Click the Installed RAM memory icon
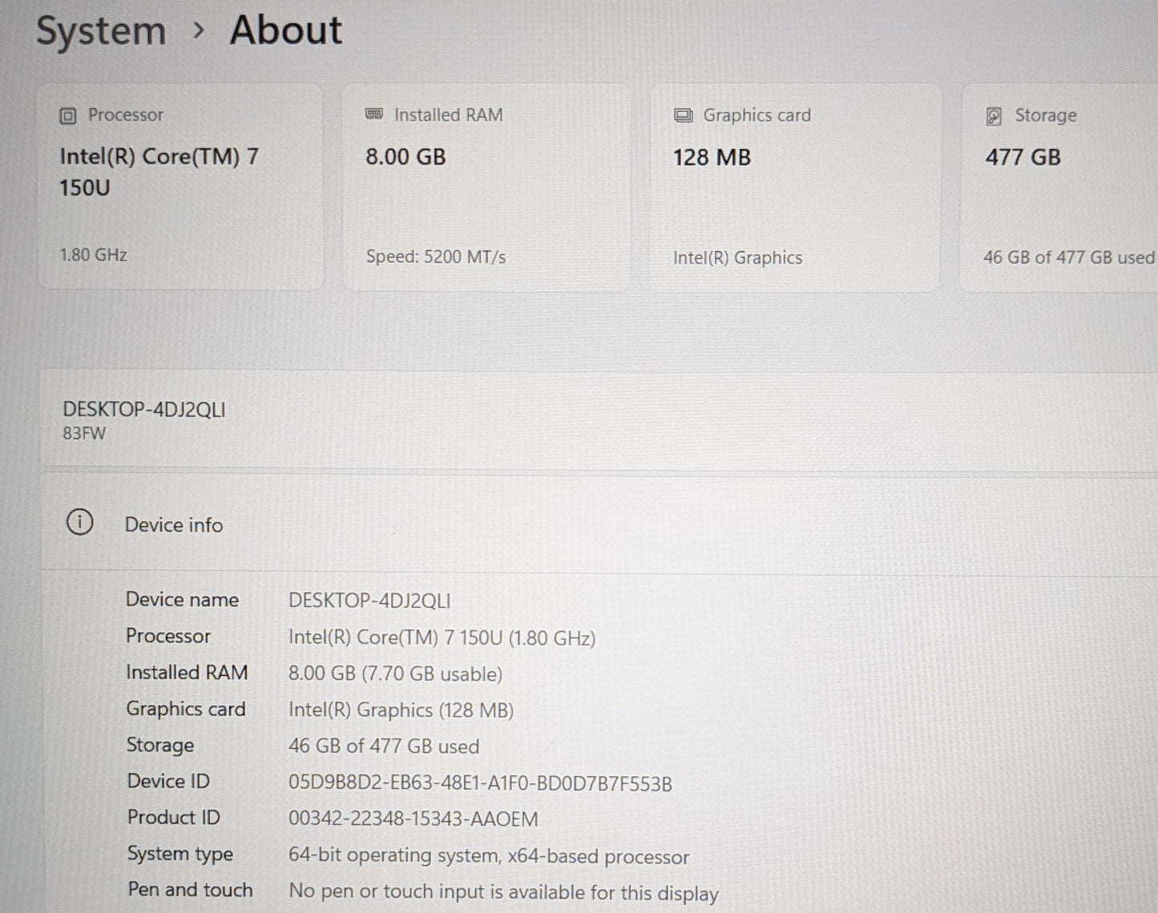 374,114
